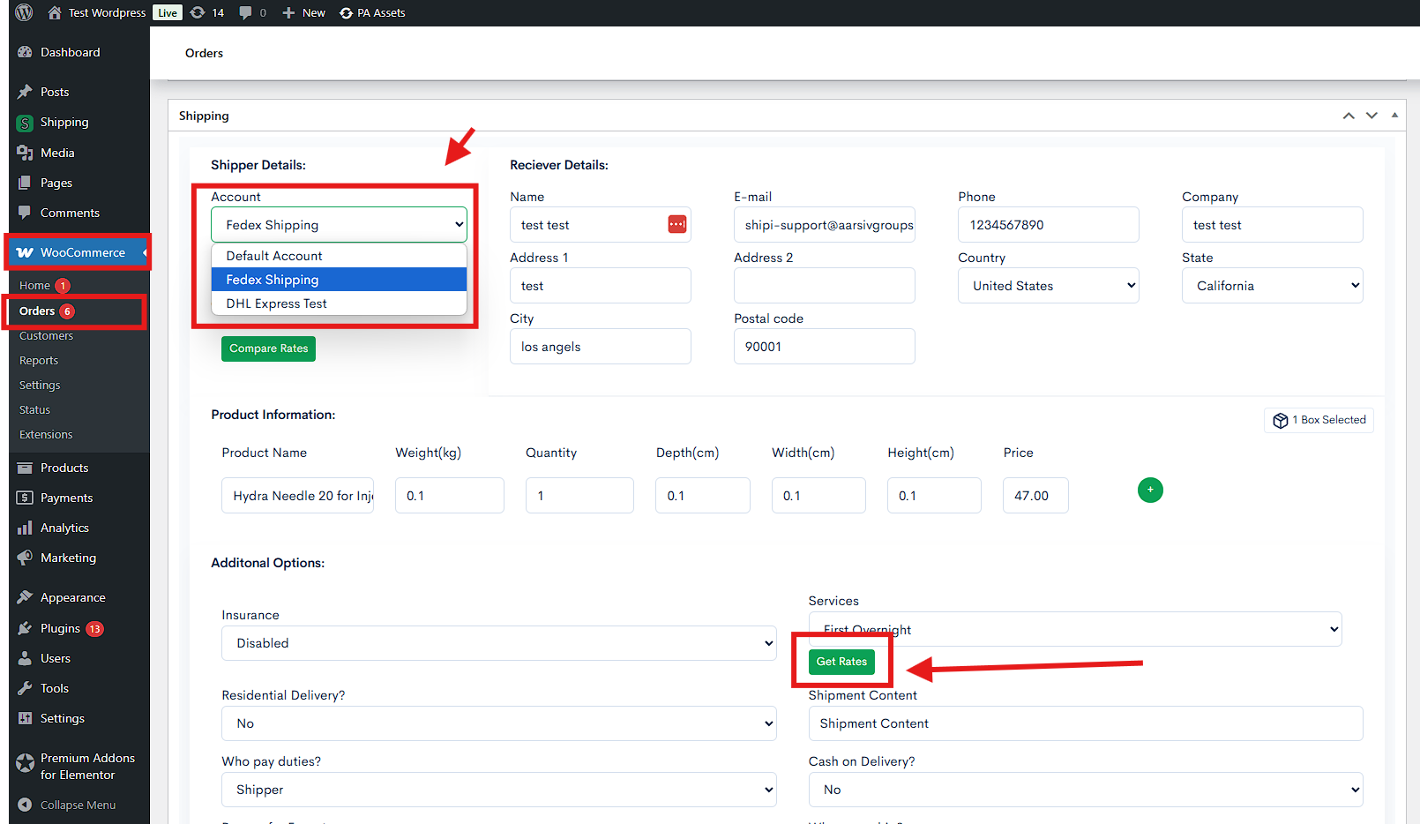
Task: Click the Get Rates button
Action: pos(841,661)
